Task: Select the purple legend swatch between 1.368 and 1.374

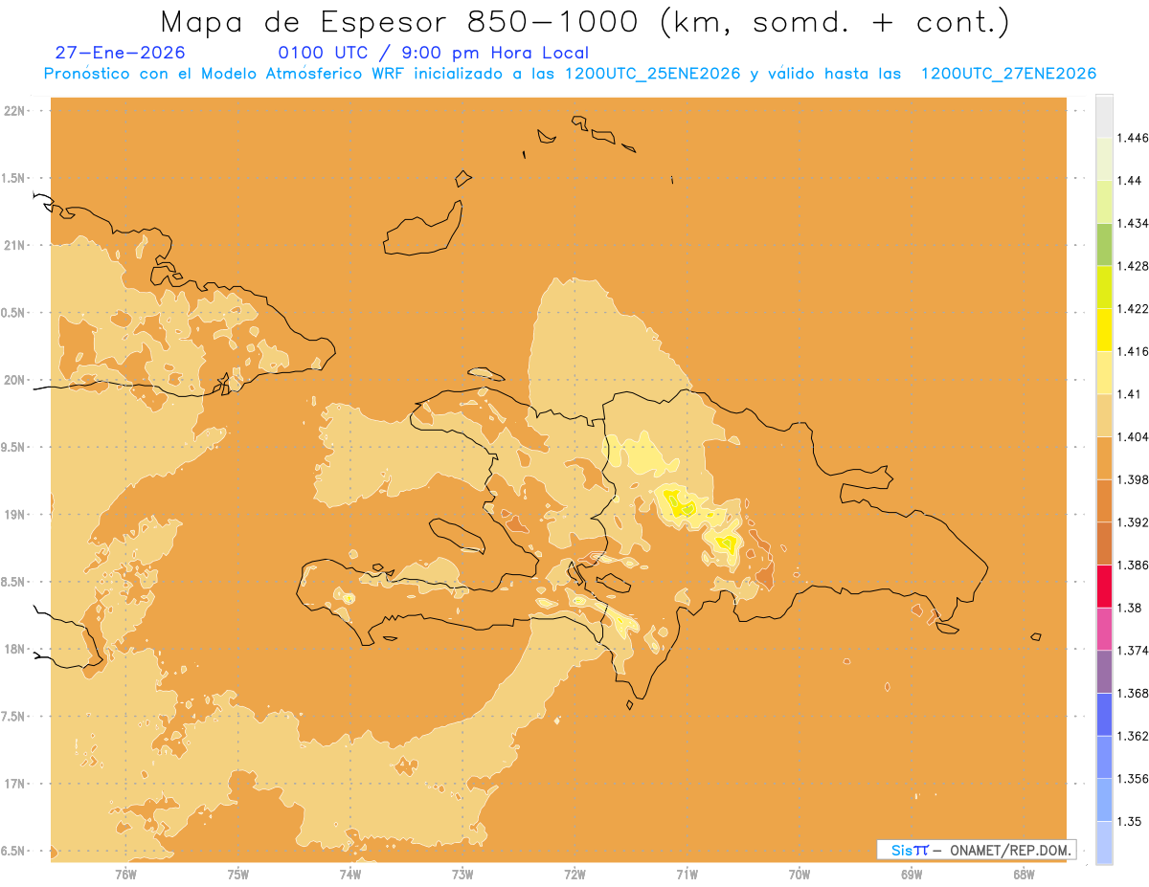Action: click(x=1104, y=671)
